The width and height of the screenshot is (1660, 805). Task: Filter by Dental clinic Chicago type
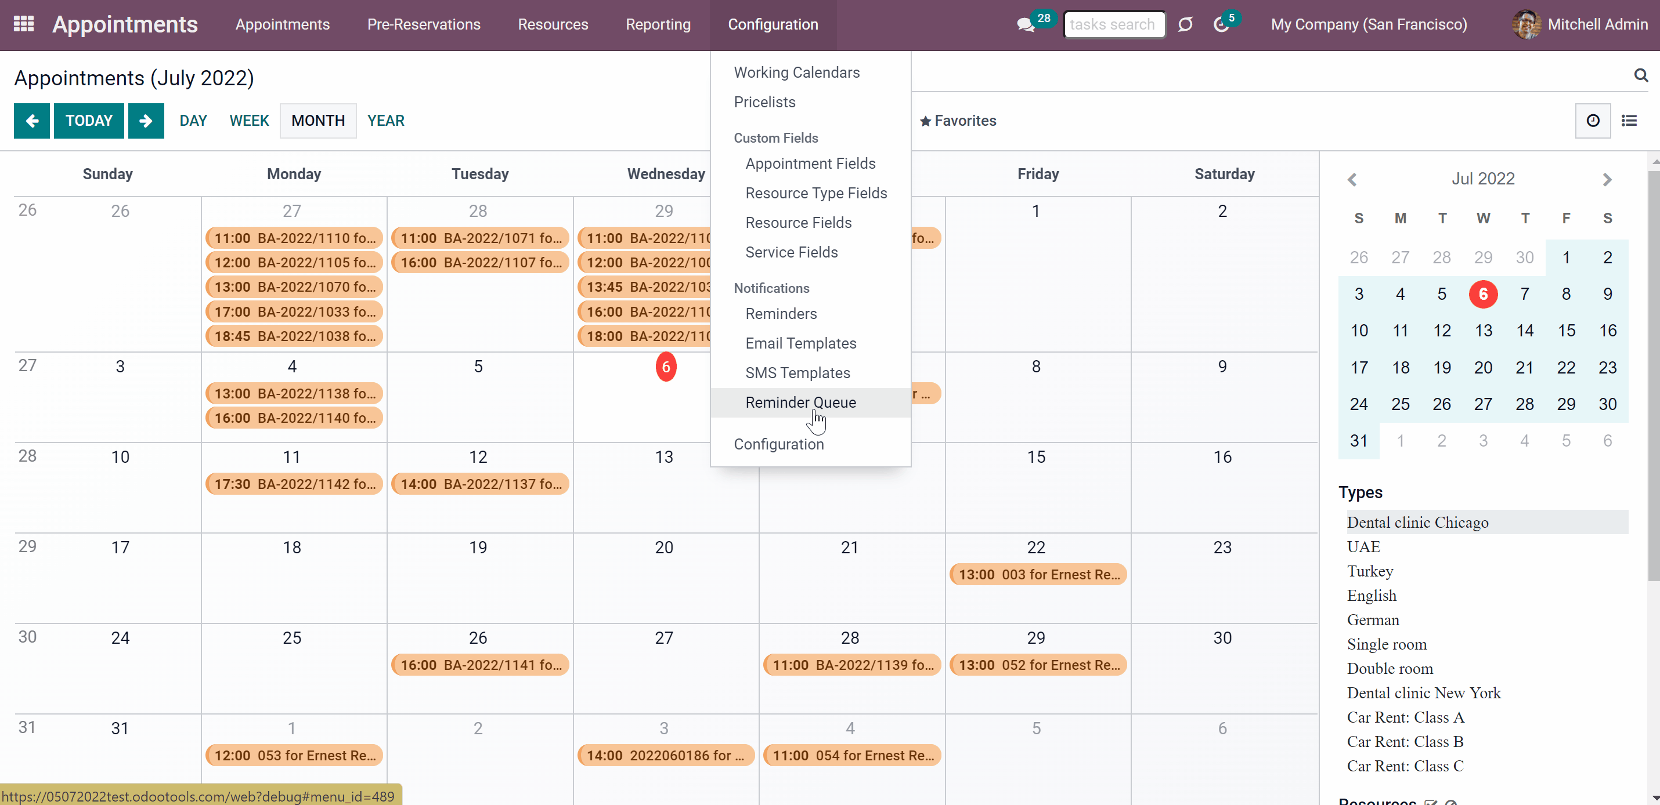tap(1486, 523)
